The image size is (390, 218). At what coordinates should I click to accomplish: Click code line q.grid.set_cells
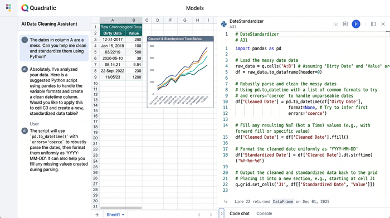305,185
